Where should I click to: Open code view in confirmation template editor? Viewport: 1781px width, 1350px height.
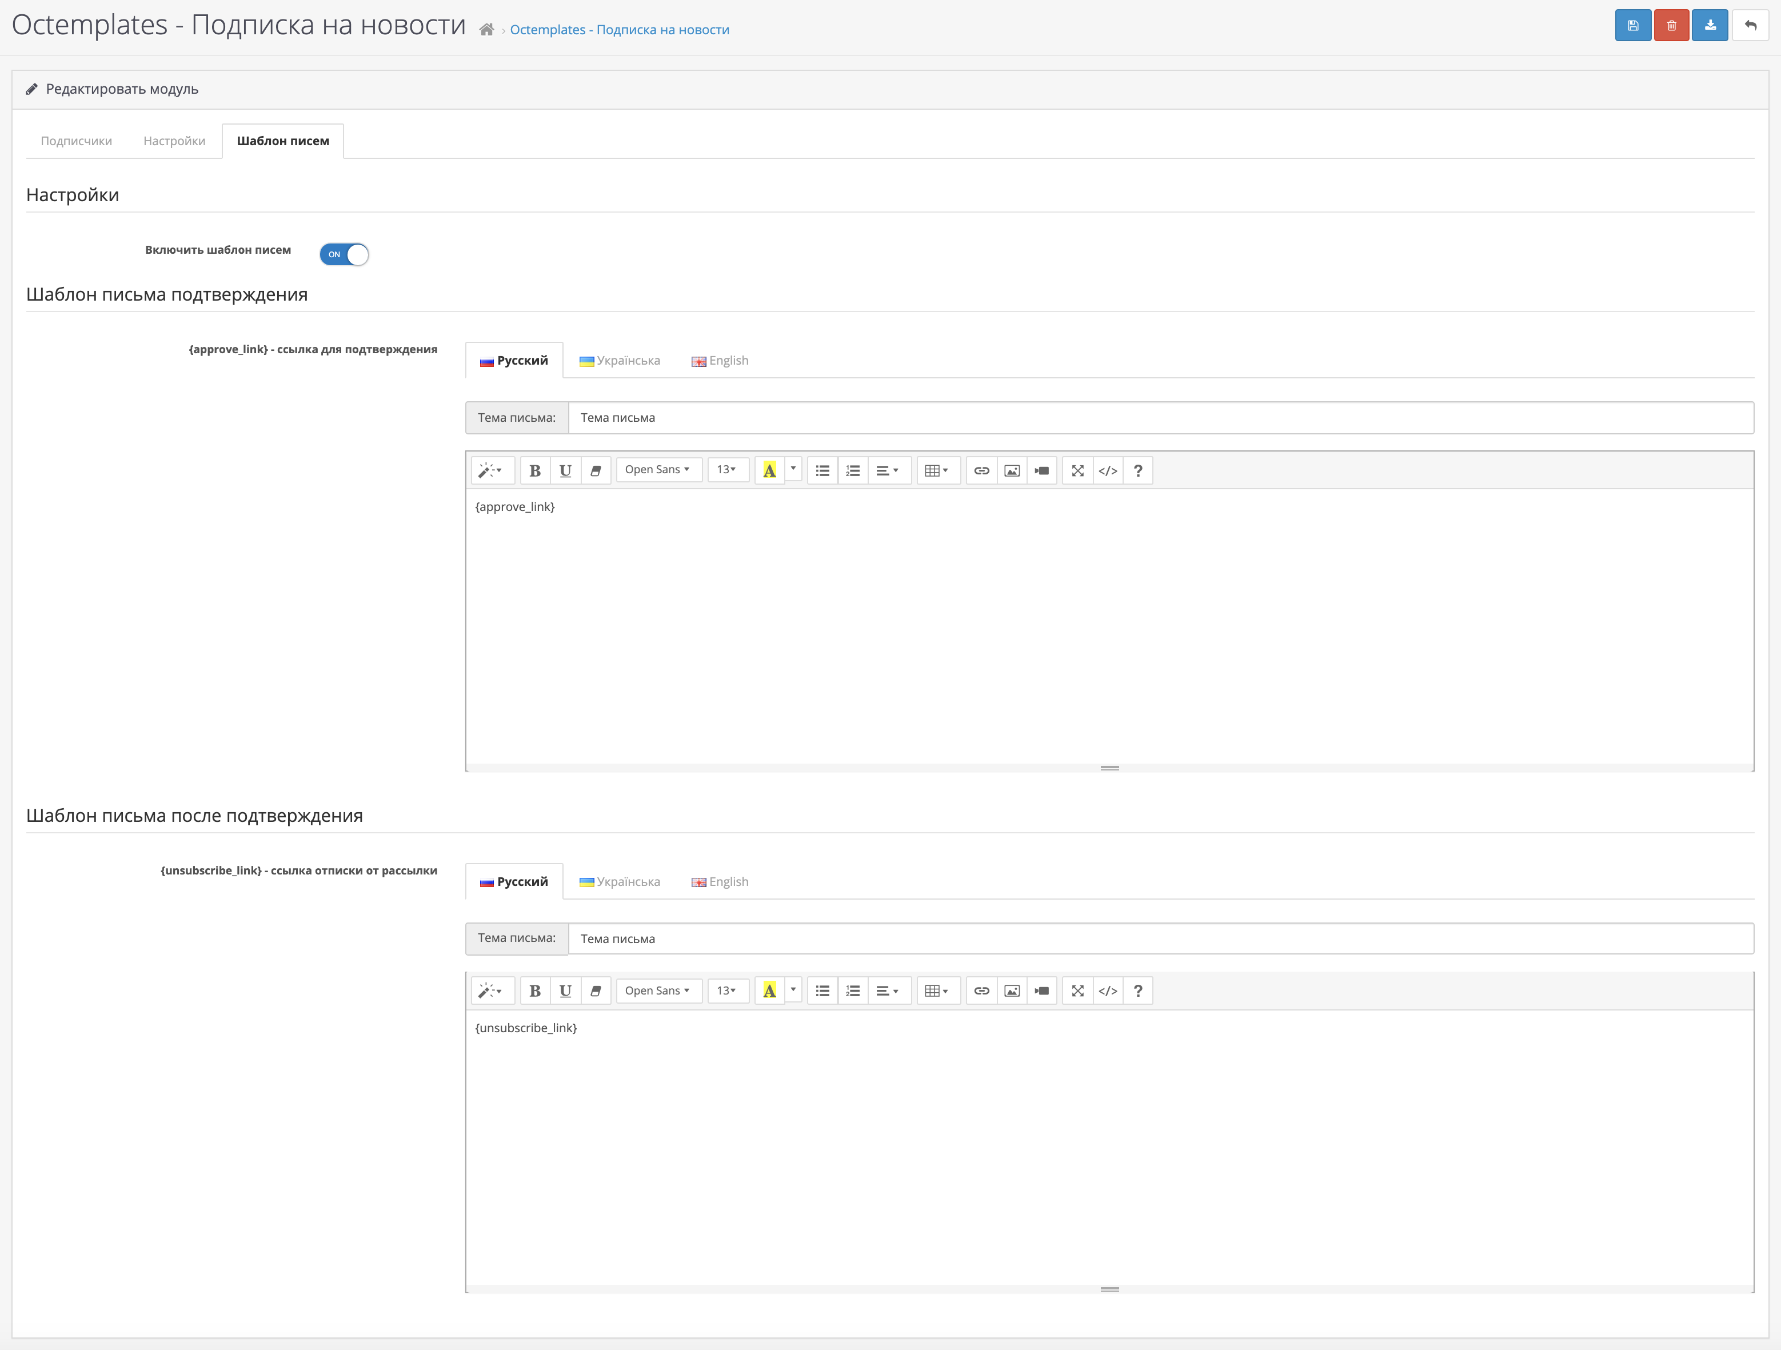[x=1107, y=470]
